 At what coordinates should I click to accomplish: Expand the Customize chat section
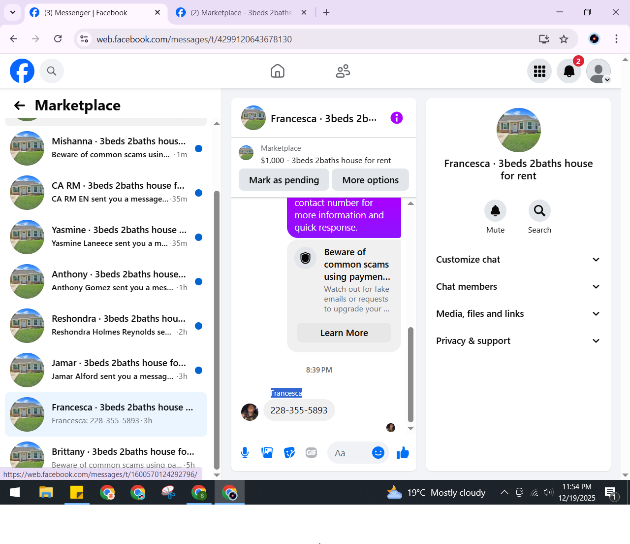coord(518,260)
